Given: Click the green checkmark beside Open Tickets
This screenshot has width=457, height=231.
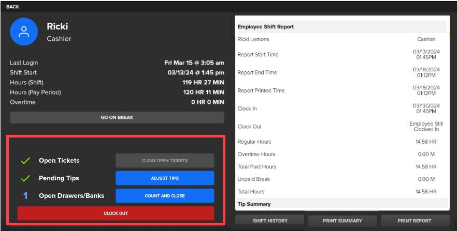Looking at the screenshot, I should coord(25,161).
